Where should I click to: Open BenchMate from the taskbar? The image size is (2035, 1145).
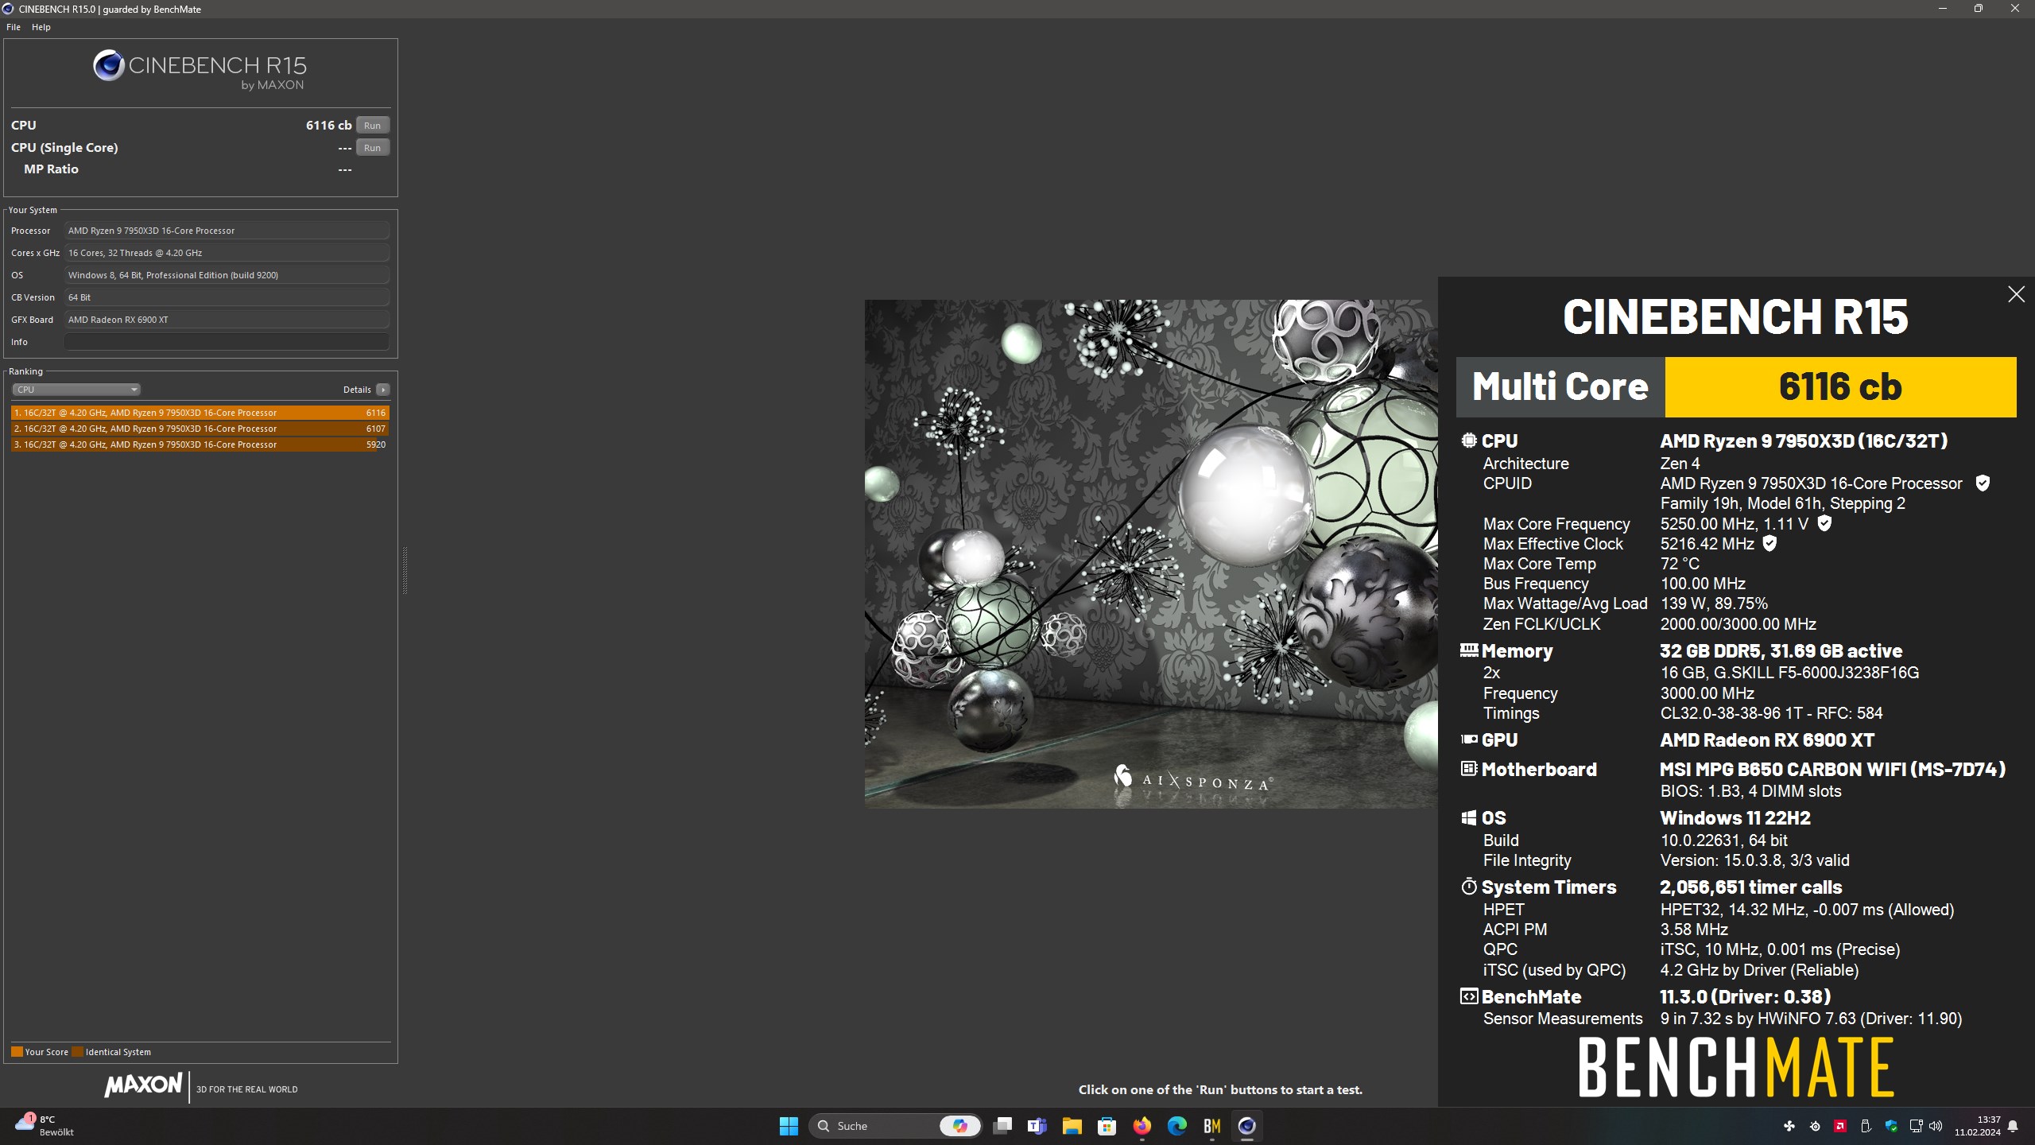click(x=1212, y=1126)
